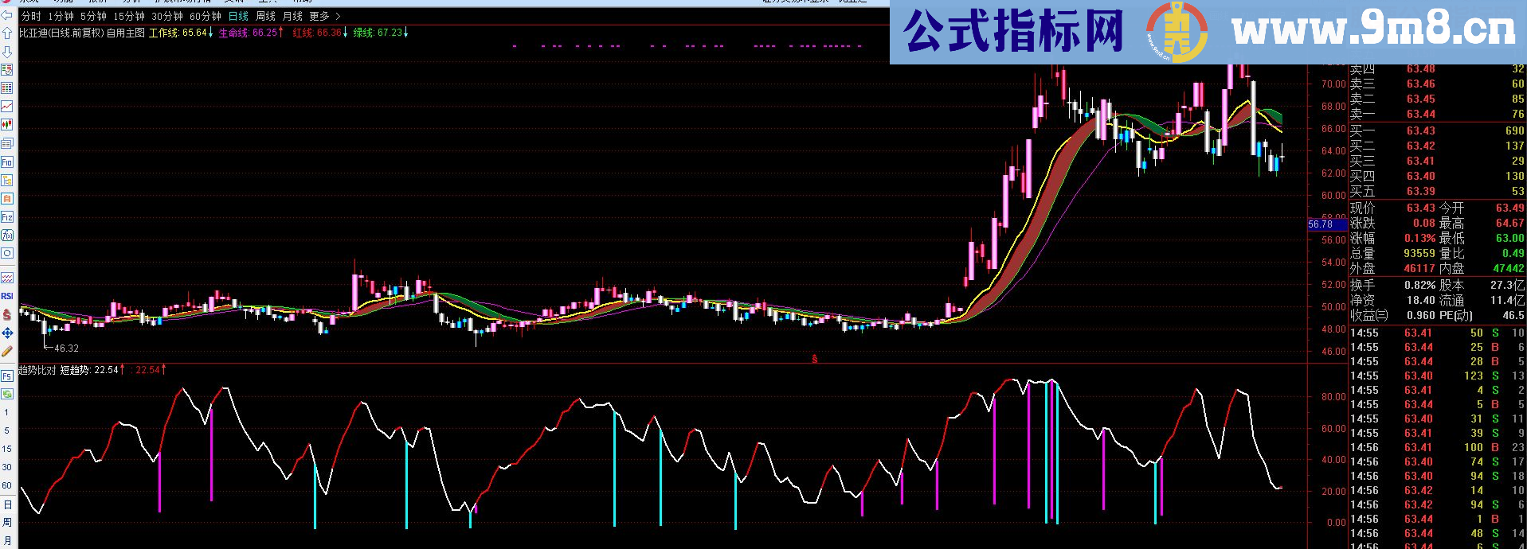
Task: Click the F12 trading sidebar icon
Action: coord(7,216)
